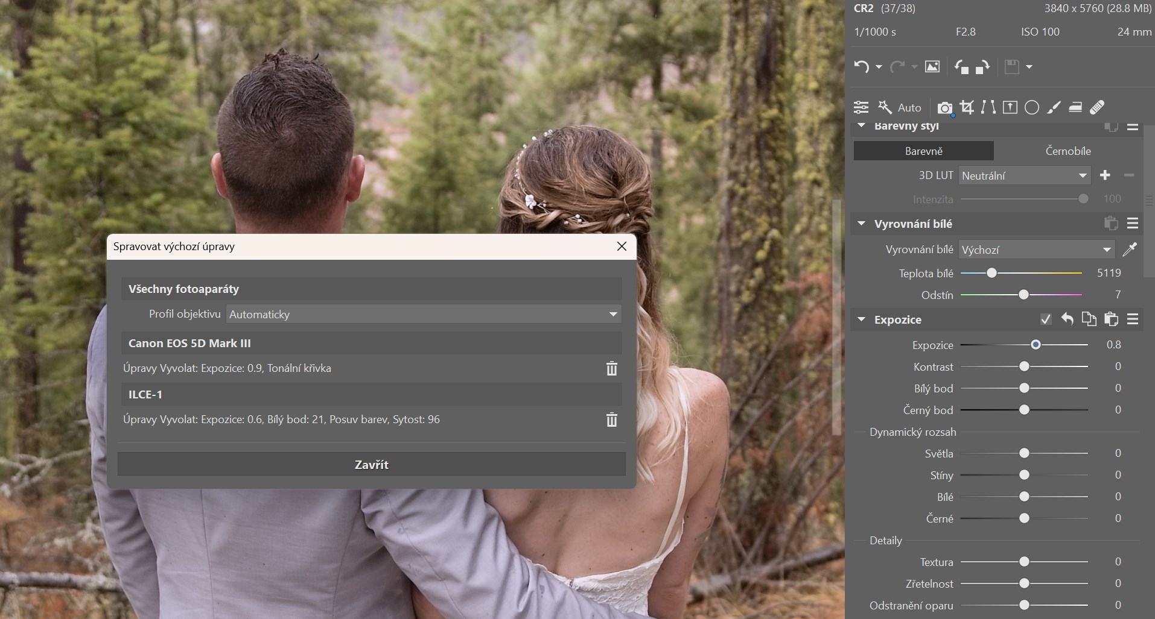Open the 3D LUT Neutrální dropdown
This screenshot has height=619, width=1155.
coord(1024,175)
